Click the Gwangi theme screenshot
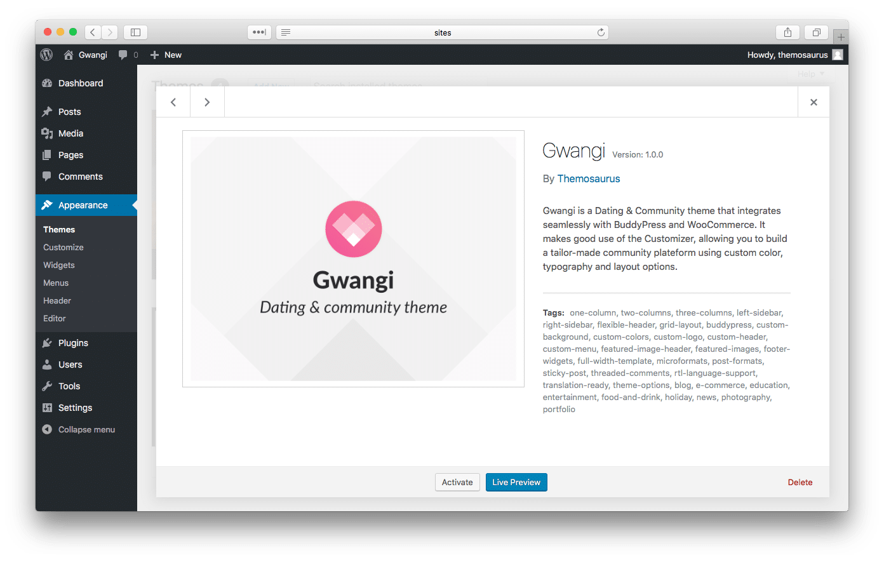Viewport: 884px width, 562px height. (x=353, y=258)
